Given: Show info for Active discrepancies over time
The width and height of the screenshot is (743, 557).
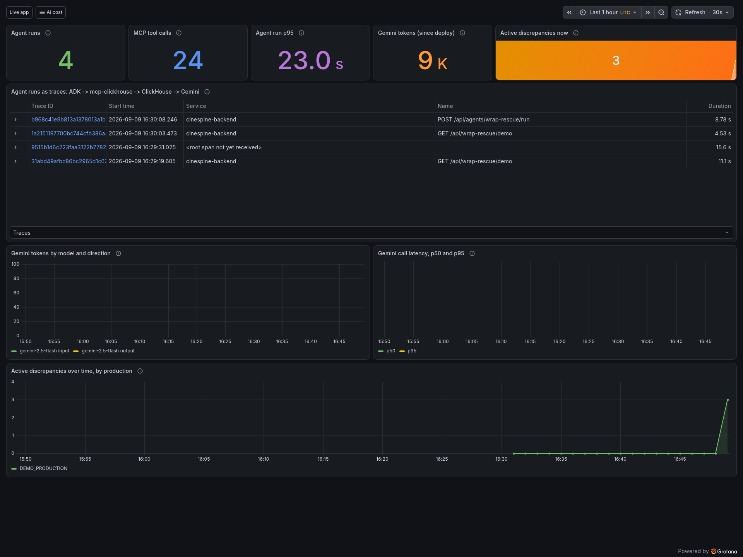Looking at the screenshot, I should click(x=140, y=371).
